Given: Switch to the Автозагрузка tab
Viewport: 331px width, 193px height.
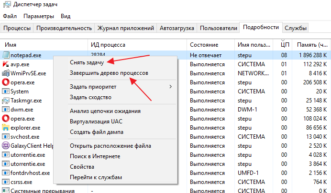Looking at the screenshot, I should (177, 28).
